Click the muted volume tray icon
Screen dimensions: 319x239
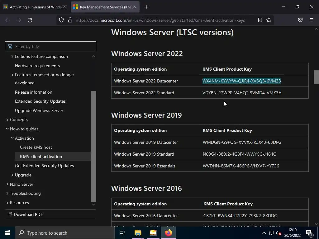tap(279, 233)
